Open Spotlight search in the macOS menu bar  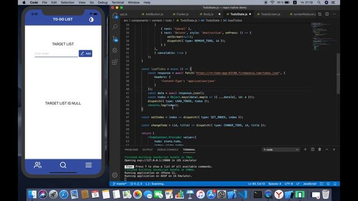coord(319,2)
